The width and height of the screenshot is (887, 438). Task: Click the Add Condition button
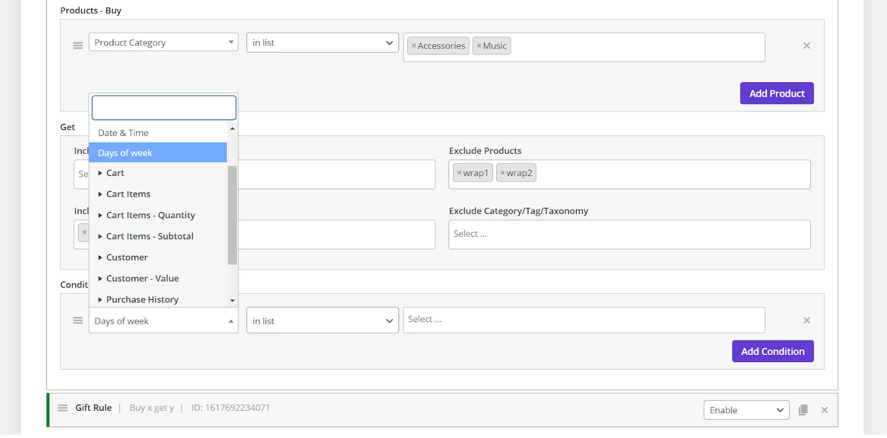click(772, 351)
